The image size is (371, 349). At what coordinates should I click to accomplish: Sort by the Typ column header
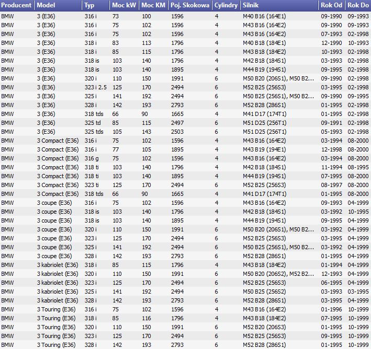click(96, 5)
